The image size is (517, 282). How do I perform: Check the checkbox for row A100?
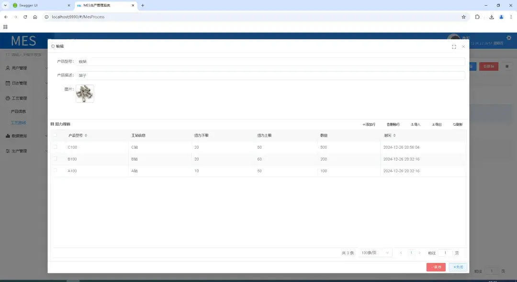click(x=55, y=171)
